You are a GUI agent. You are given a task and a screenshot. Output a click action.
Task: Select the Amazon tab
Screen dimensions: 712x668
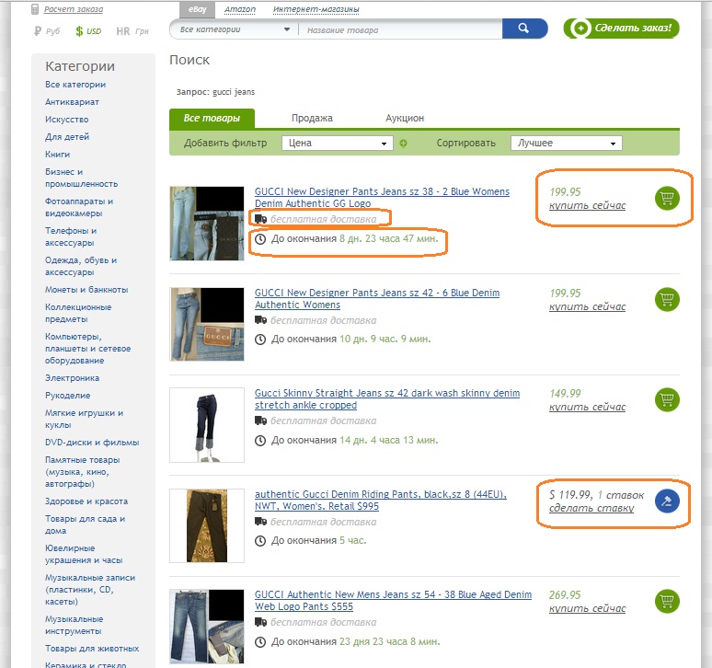[240, 9]
